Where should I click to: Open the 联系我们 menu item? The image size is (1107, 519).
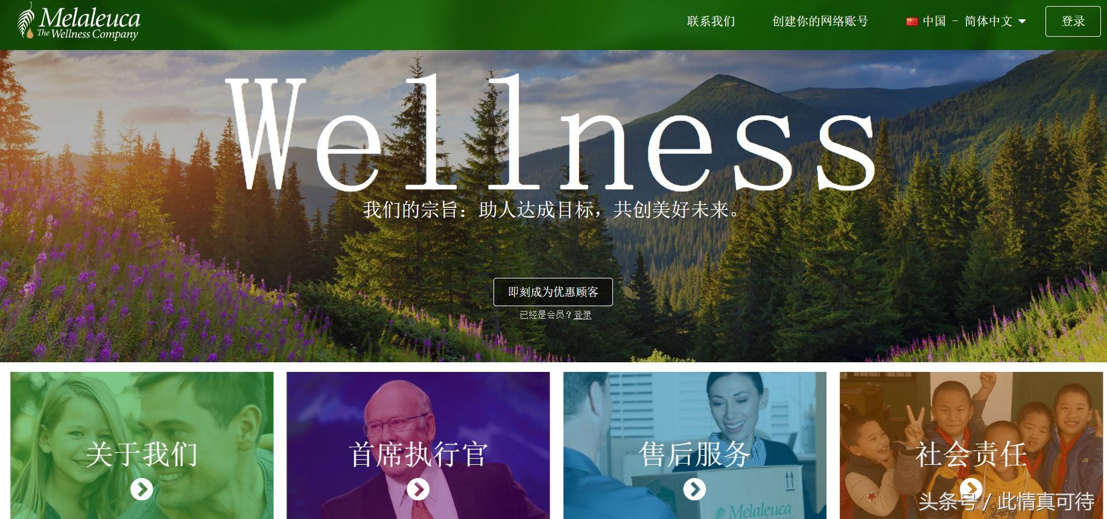point(711,22)
